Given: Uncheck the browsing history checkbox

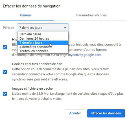Looking at the screenshot, I should (x=5, y=47).
